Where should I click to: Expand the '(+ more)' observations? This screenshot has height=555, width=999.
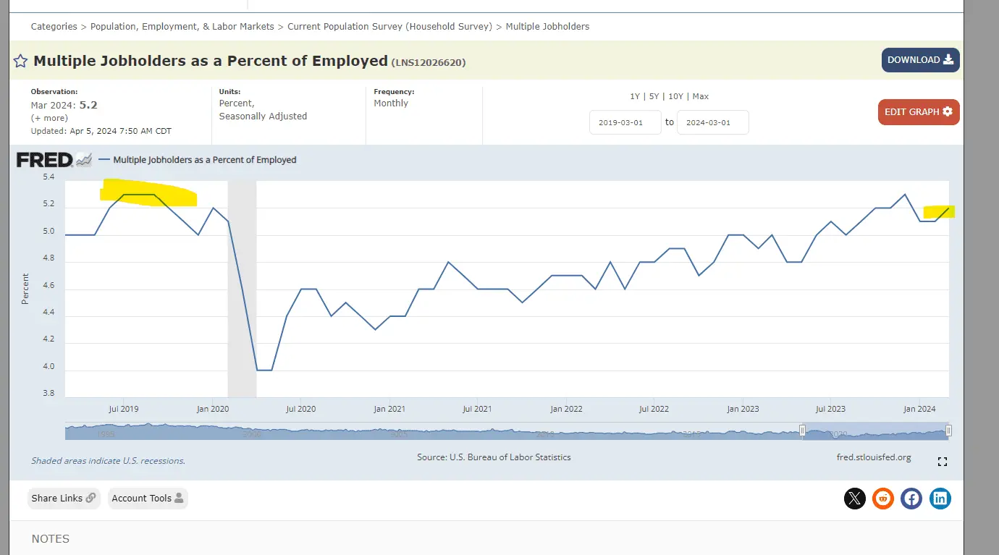pos(49,118)
